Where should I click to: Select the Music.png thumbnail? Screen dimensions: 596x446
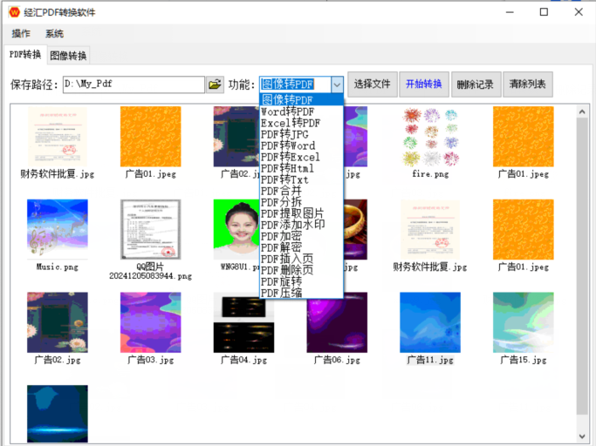coord(58,229)
